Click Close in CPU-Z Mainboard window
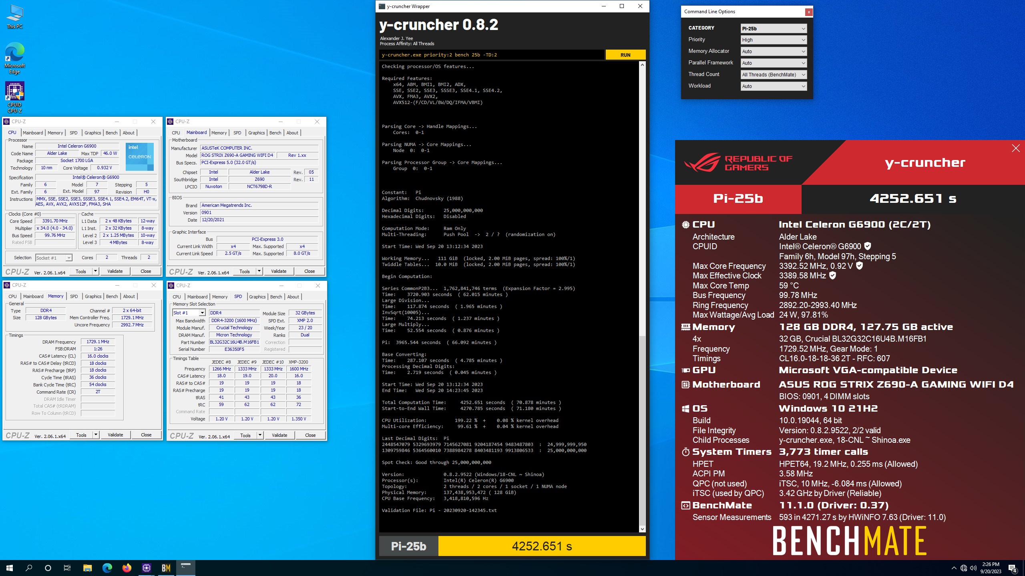Screen dimensions: 1025x576 [310, 271]
